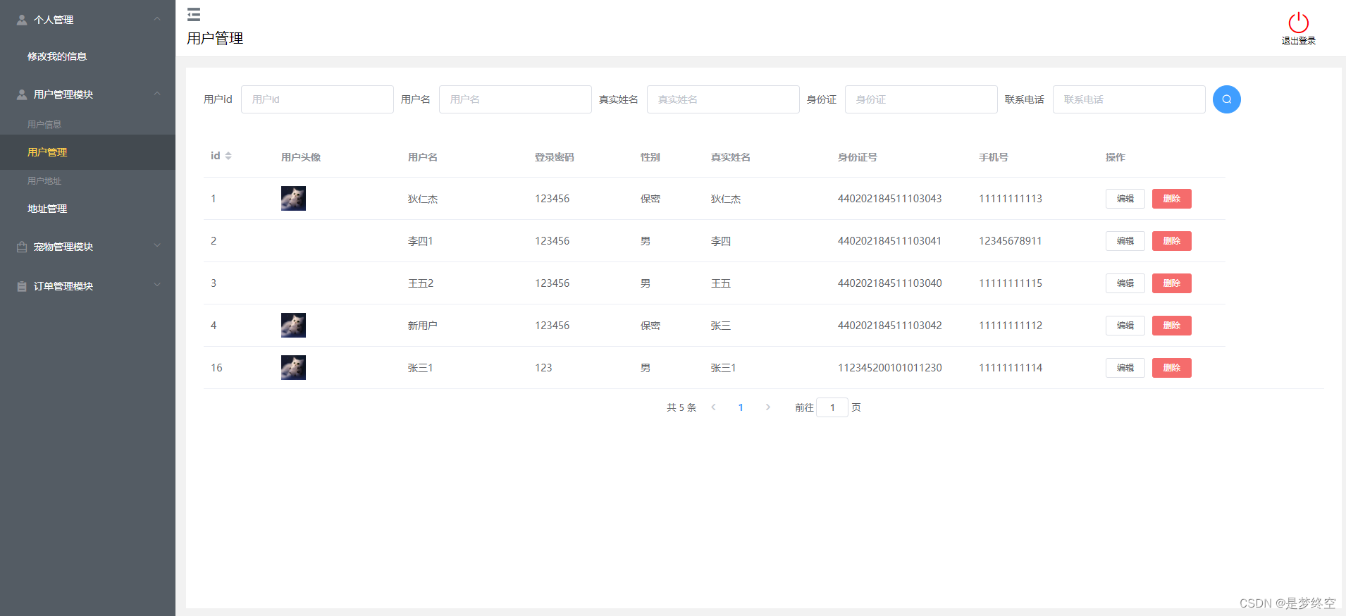Delete the 王五2 row with 删除

coord(1171,283)
